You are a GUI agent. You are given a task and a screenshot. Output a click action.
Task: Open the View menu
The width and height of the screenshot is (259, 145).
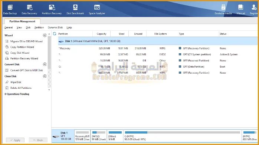tap(19, 27)
